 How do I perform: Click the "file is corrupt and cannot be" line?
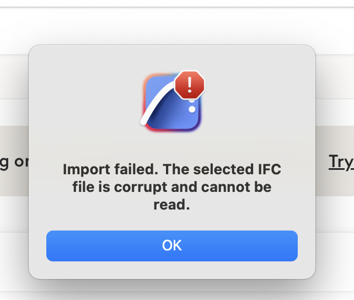coord(172,187)
